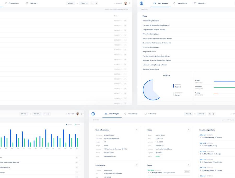
Task: Open more options for the printing services row
Action: pos(77,167)
